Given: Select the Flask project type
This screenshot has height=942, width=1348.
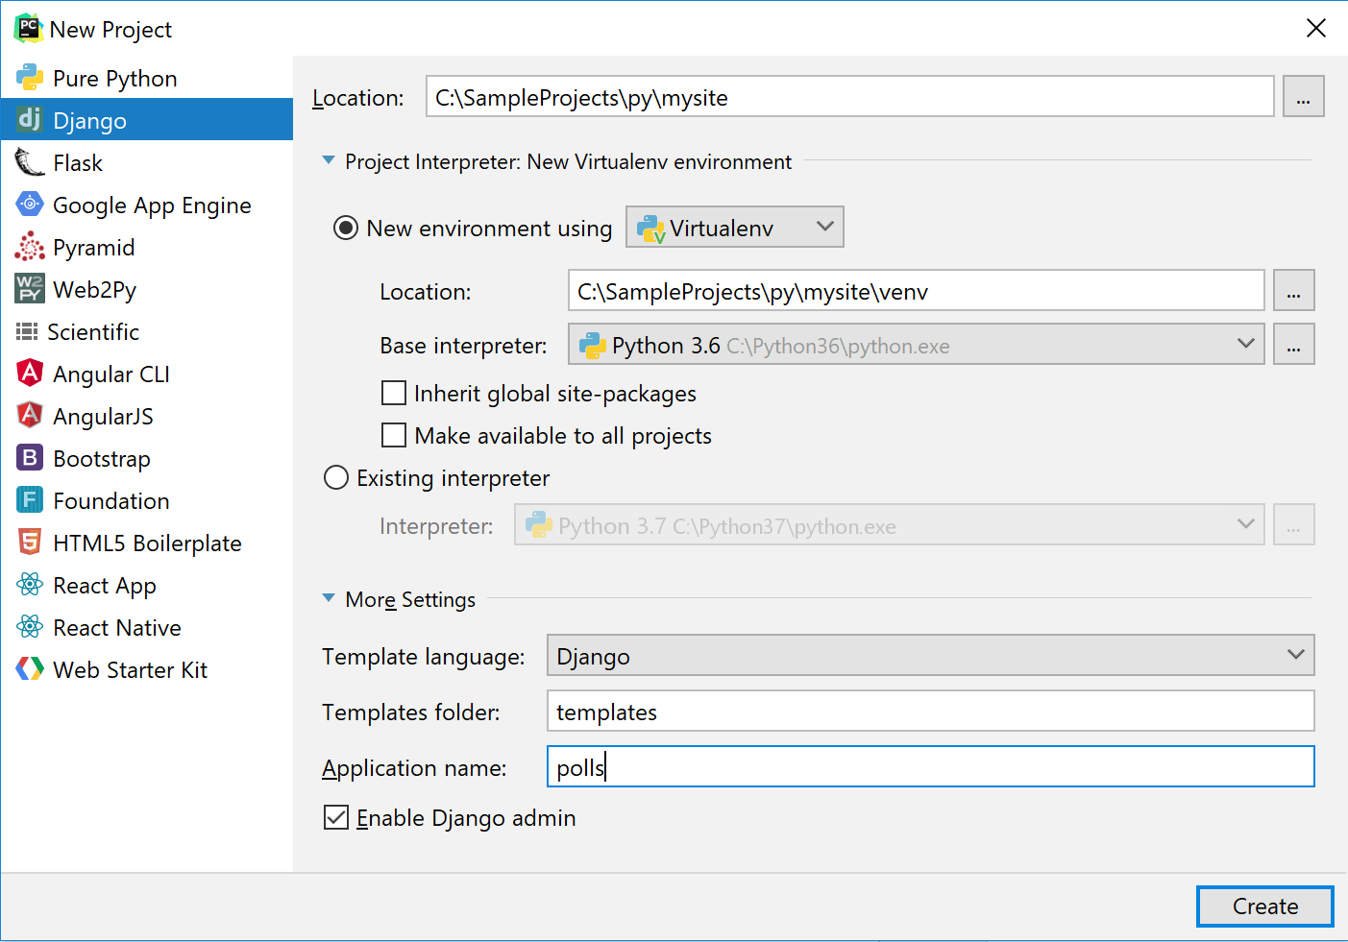Looking at the screenshot, I should (x=147, y=162).
